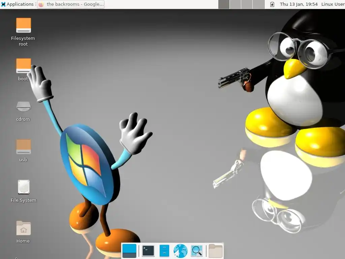Switch to second workspace in pager
The width and height of the screenshot is (345, 259).
(x=235, y=4)
